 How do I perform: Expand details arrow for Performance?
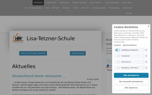tap(146, 62)
